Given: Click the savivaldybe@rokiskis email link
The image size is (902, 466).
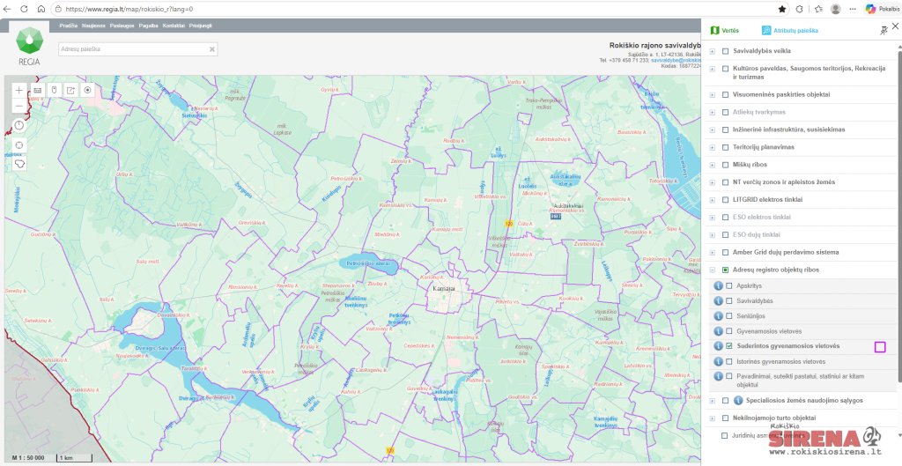Looking at the screenshot, I should coord(676,60).
